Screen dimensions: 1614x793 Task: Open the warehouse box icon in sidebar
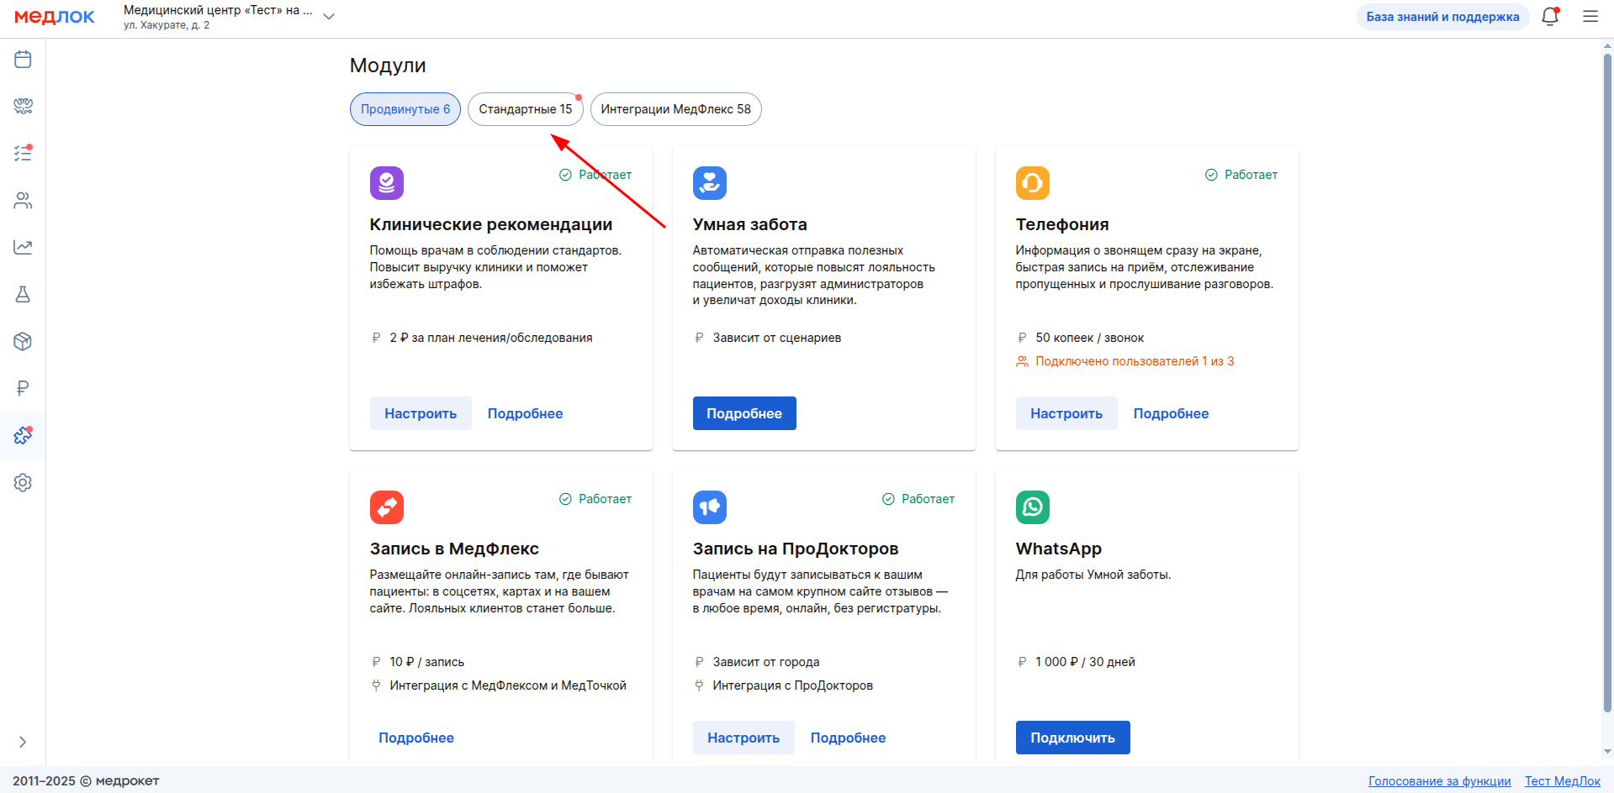[x=23, y=342]
